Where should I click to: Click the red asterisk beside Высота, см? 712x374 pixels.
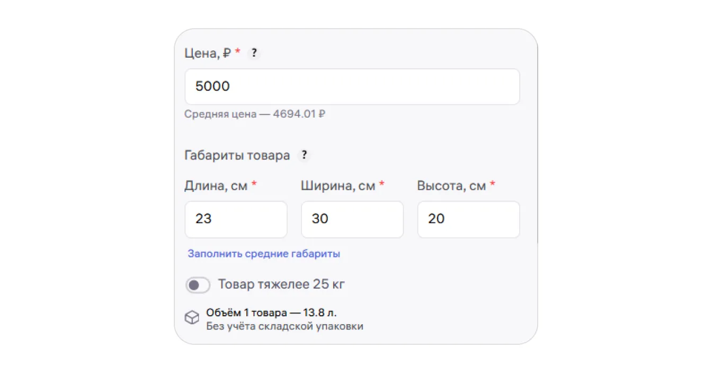pyautogui.click(x=492, y=183)
